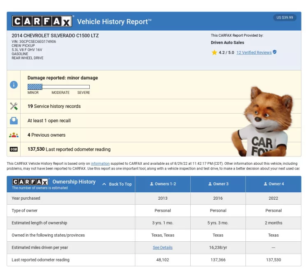Click Owned in the following states/provinces label
This screenshot has width=306, height=280.
pyautogui.click(x=48, y=235)
